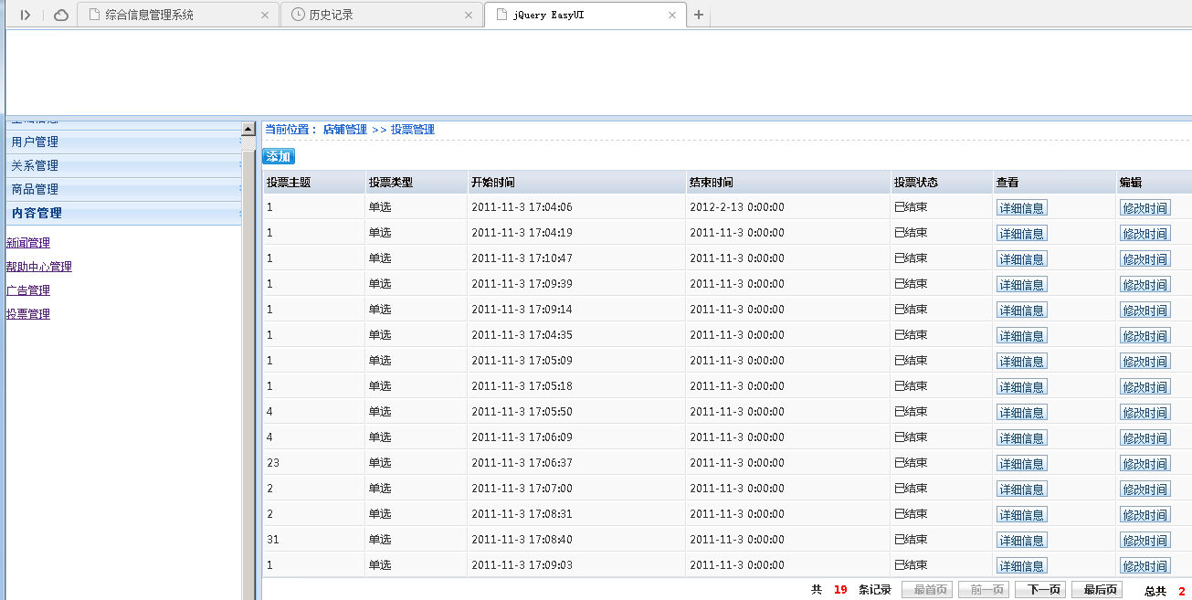Expand the 商品管理 accordion section
This screenshot has height=600, width=1192.
coord(123,190)
